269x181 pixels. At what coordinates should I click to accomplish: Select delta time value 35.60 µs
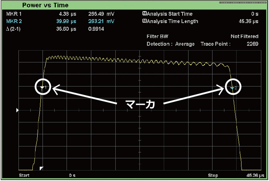(66, 29)
